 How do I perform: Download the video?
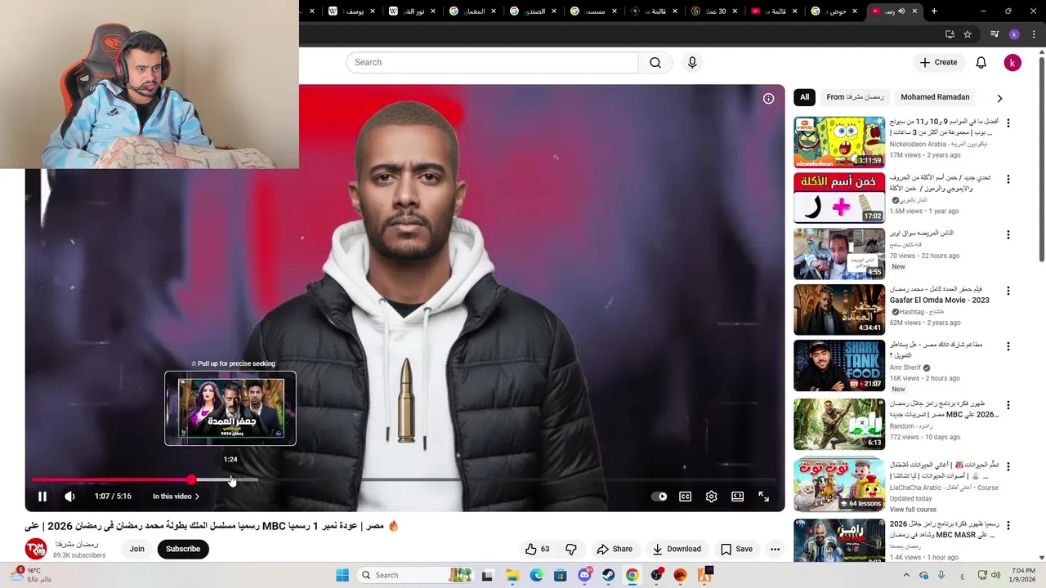[x=677, y=549]
